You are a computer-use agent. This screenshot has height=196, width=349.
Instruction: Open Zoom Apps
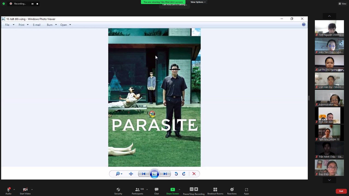[x=246, y=191]
